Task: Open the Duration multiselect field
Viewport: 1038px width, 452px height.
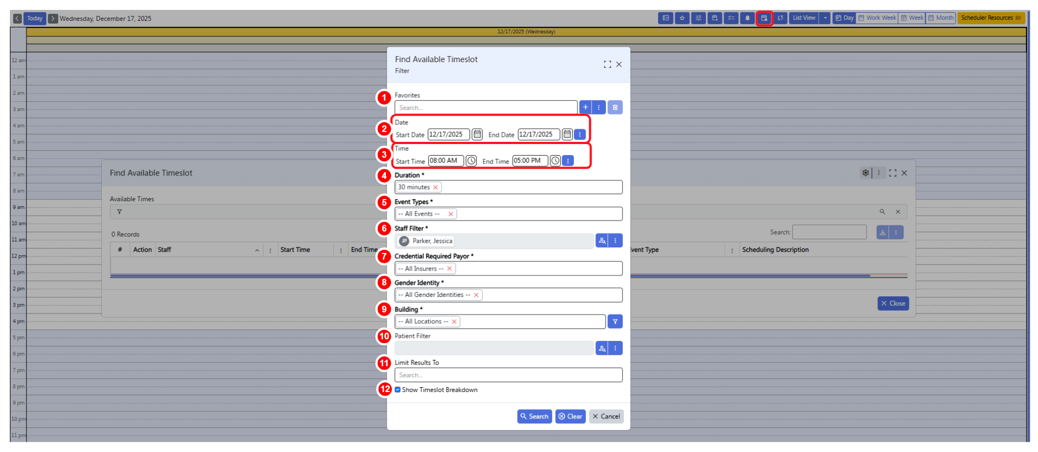Action: coord(509,188)
